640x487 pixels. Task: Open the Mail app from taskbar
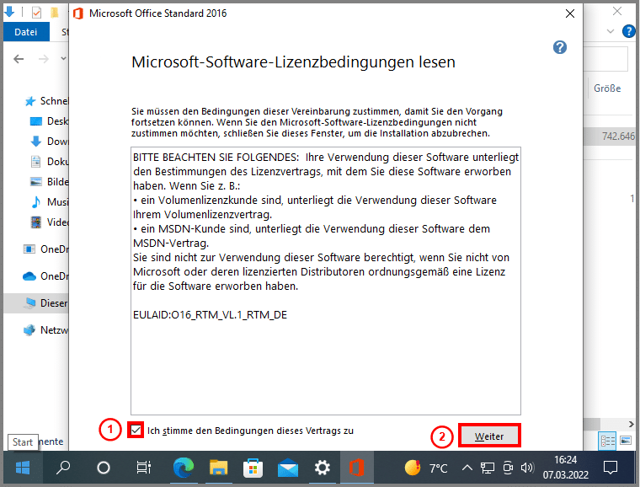[x=288, y=468]
